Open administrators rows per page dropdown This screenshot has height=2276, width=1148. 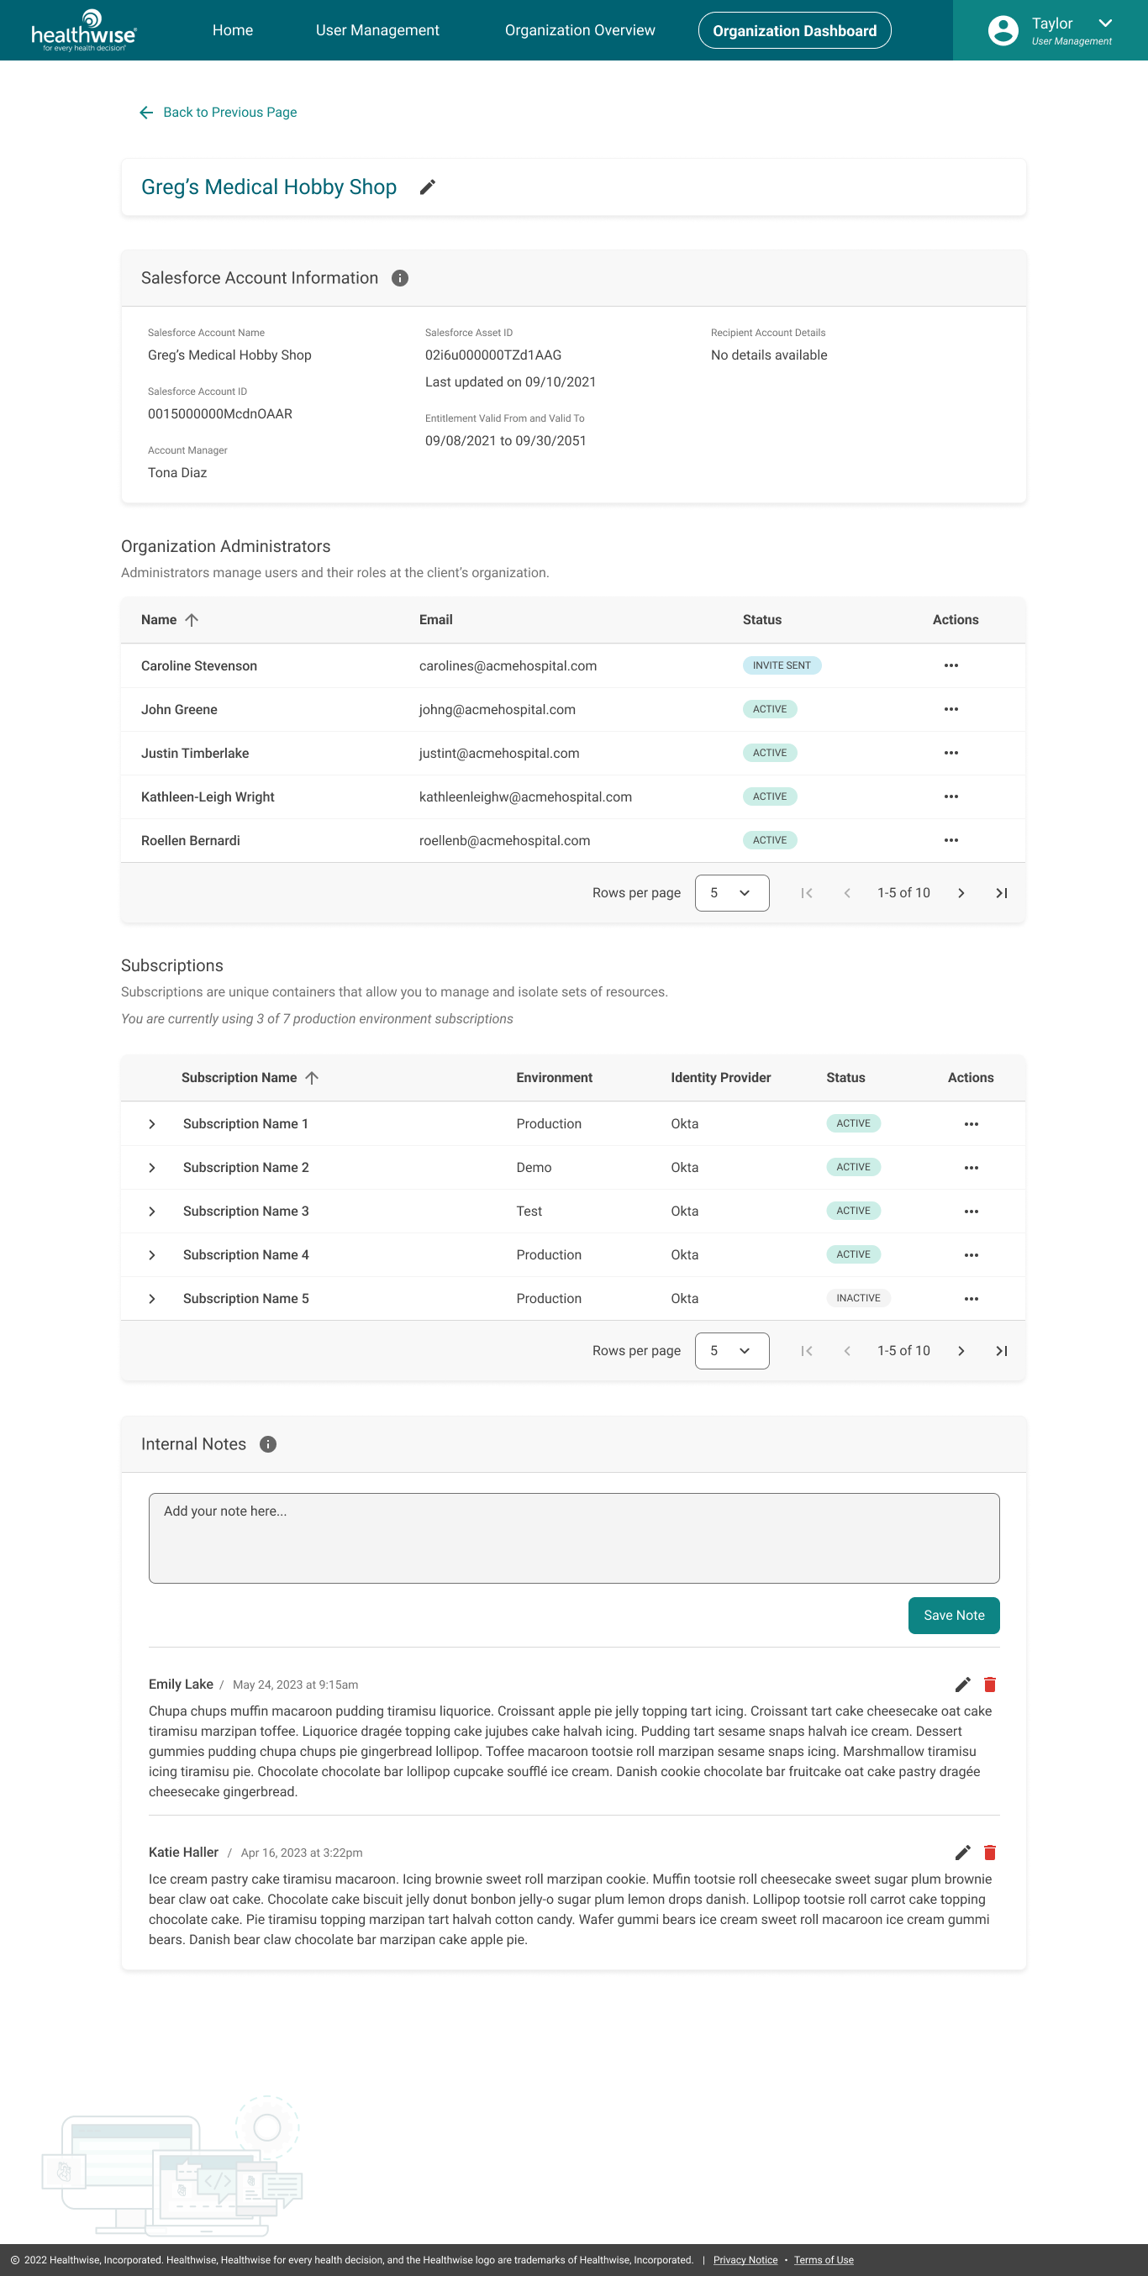[x=732, y=893]
